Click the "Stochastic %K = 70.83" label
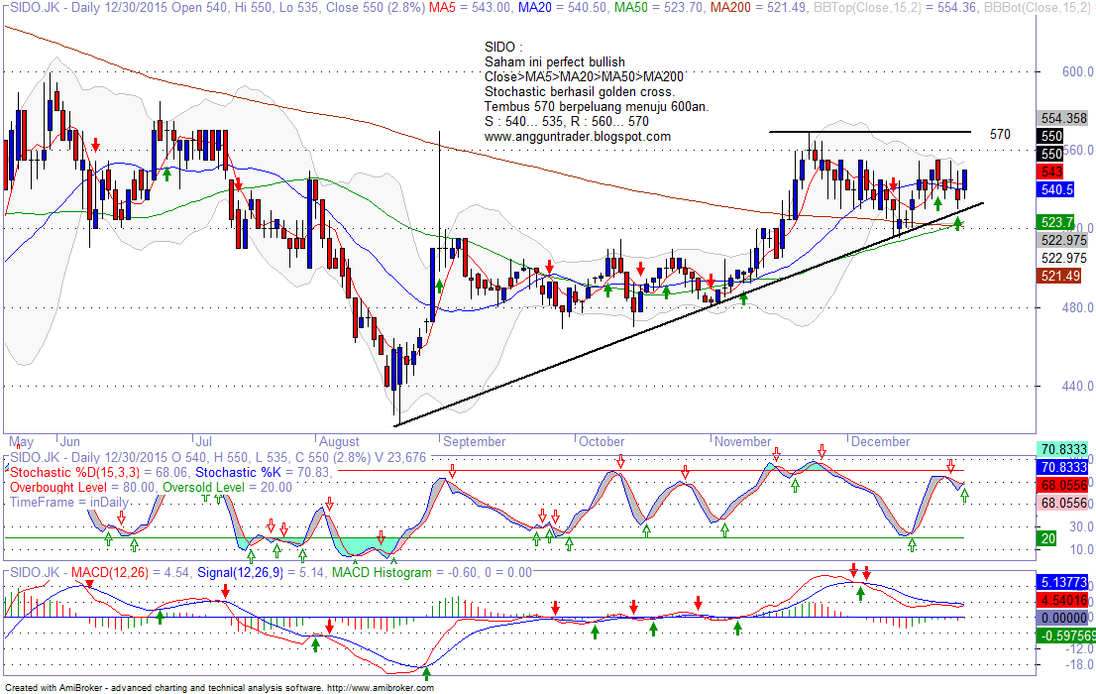 click(264, 472)
